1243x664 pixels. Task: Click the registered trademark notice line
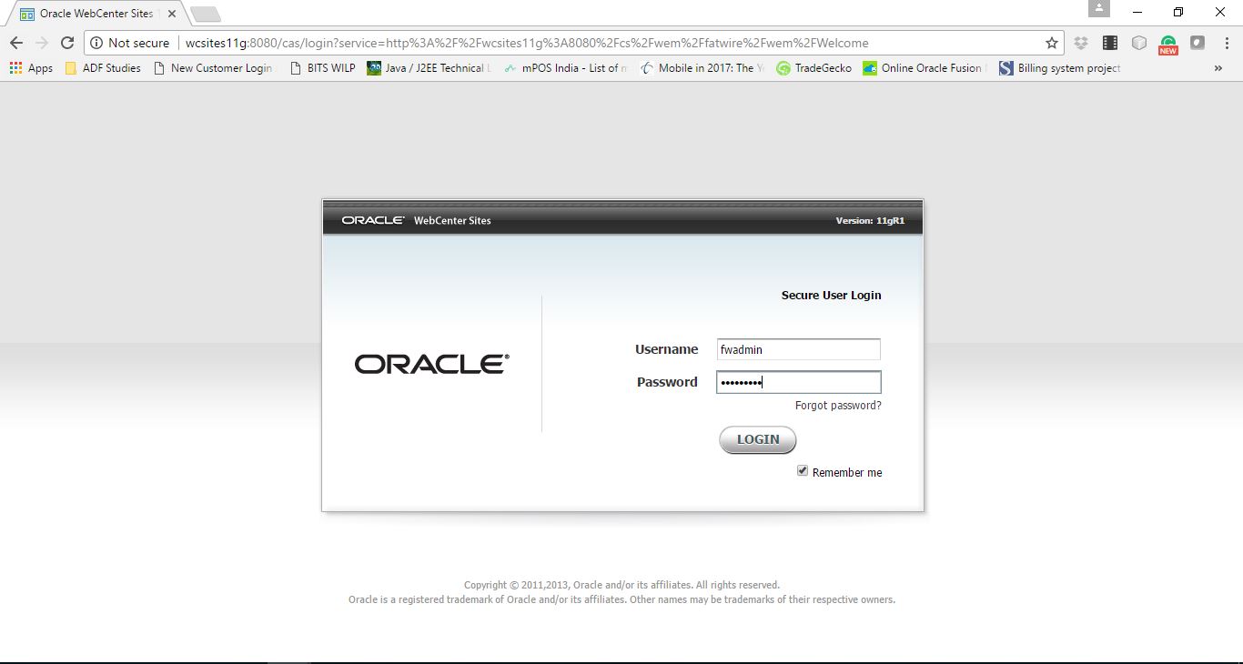(621, 599)
